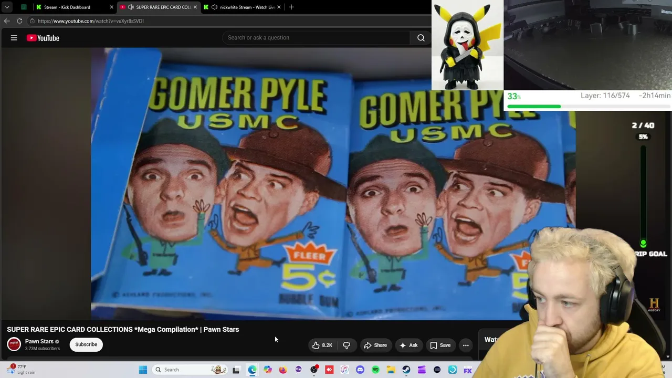
Task: Subscribe to the Pawn Stars channel
Action: [x=86, y=344]
